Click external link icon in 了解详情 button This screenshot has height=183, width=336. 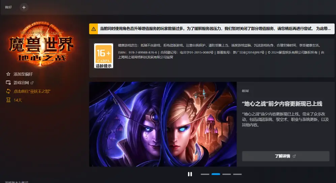[294, 156]
